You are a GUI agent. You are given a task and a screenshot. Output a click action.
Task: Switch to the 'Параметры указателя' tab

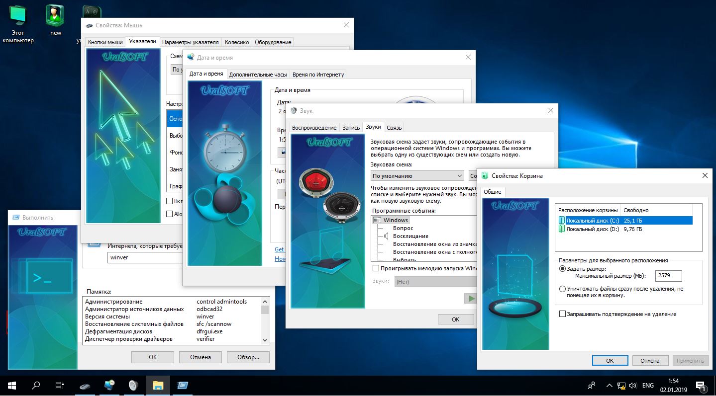click(x=190, y=42)
